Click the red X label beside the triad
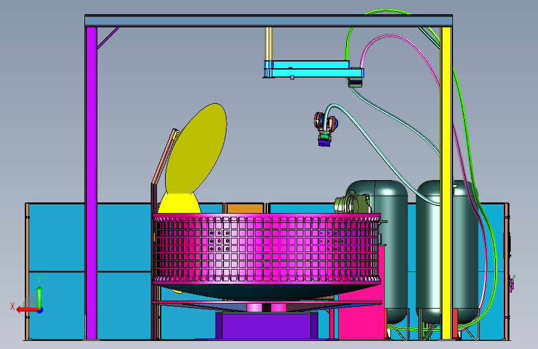The width and height of the screenshot is (538, 349). (x=12, y=306)
